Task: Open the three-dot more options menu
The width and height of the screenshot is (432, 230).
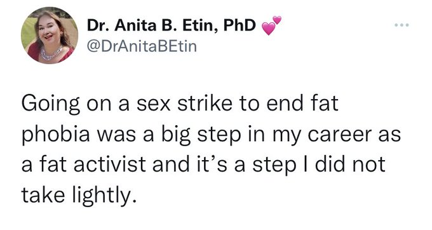Action: point(402,25)
